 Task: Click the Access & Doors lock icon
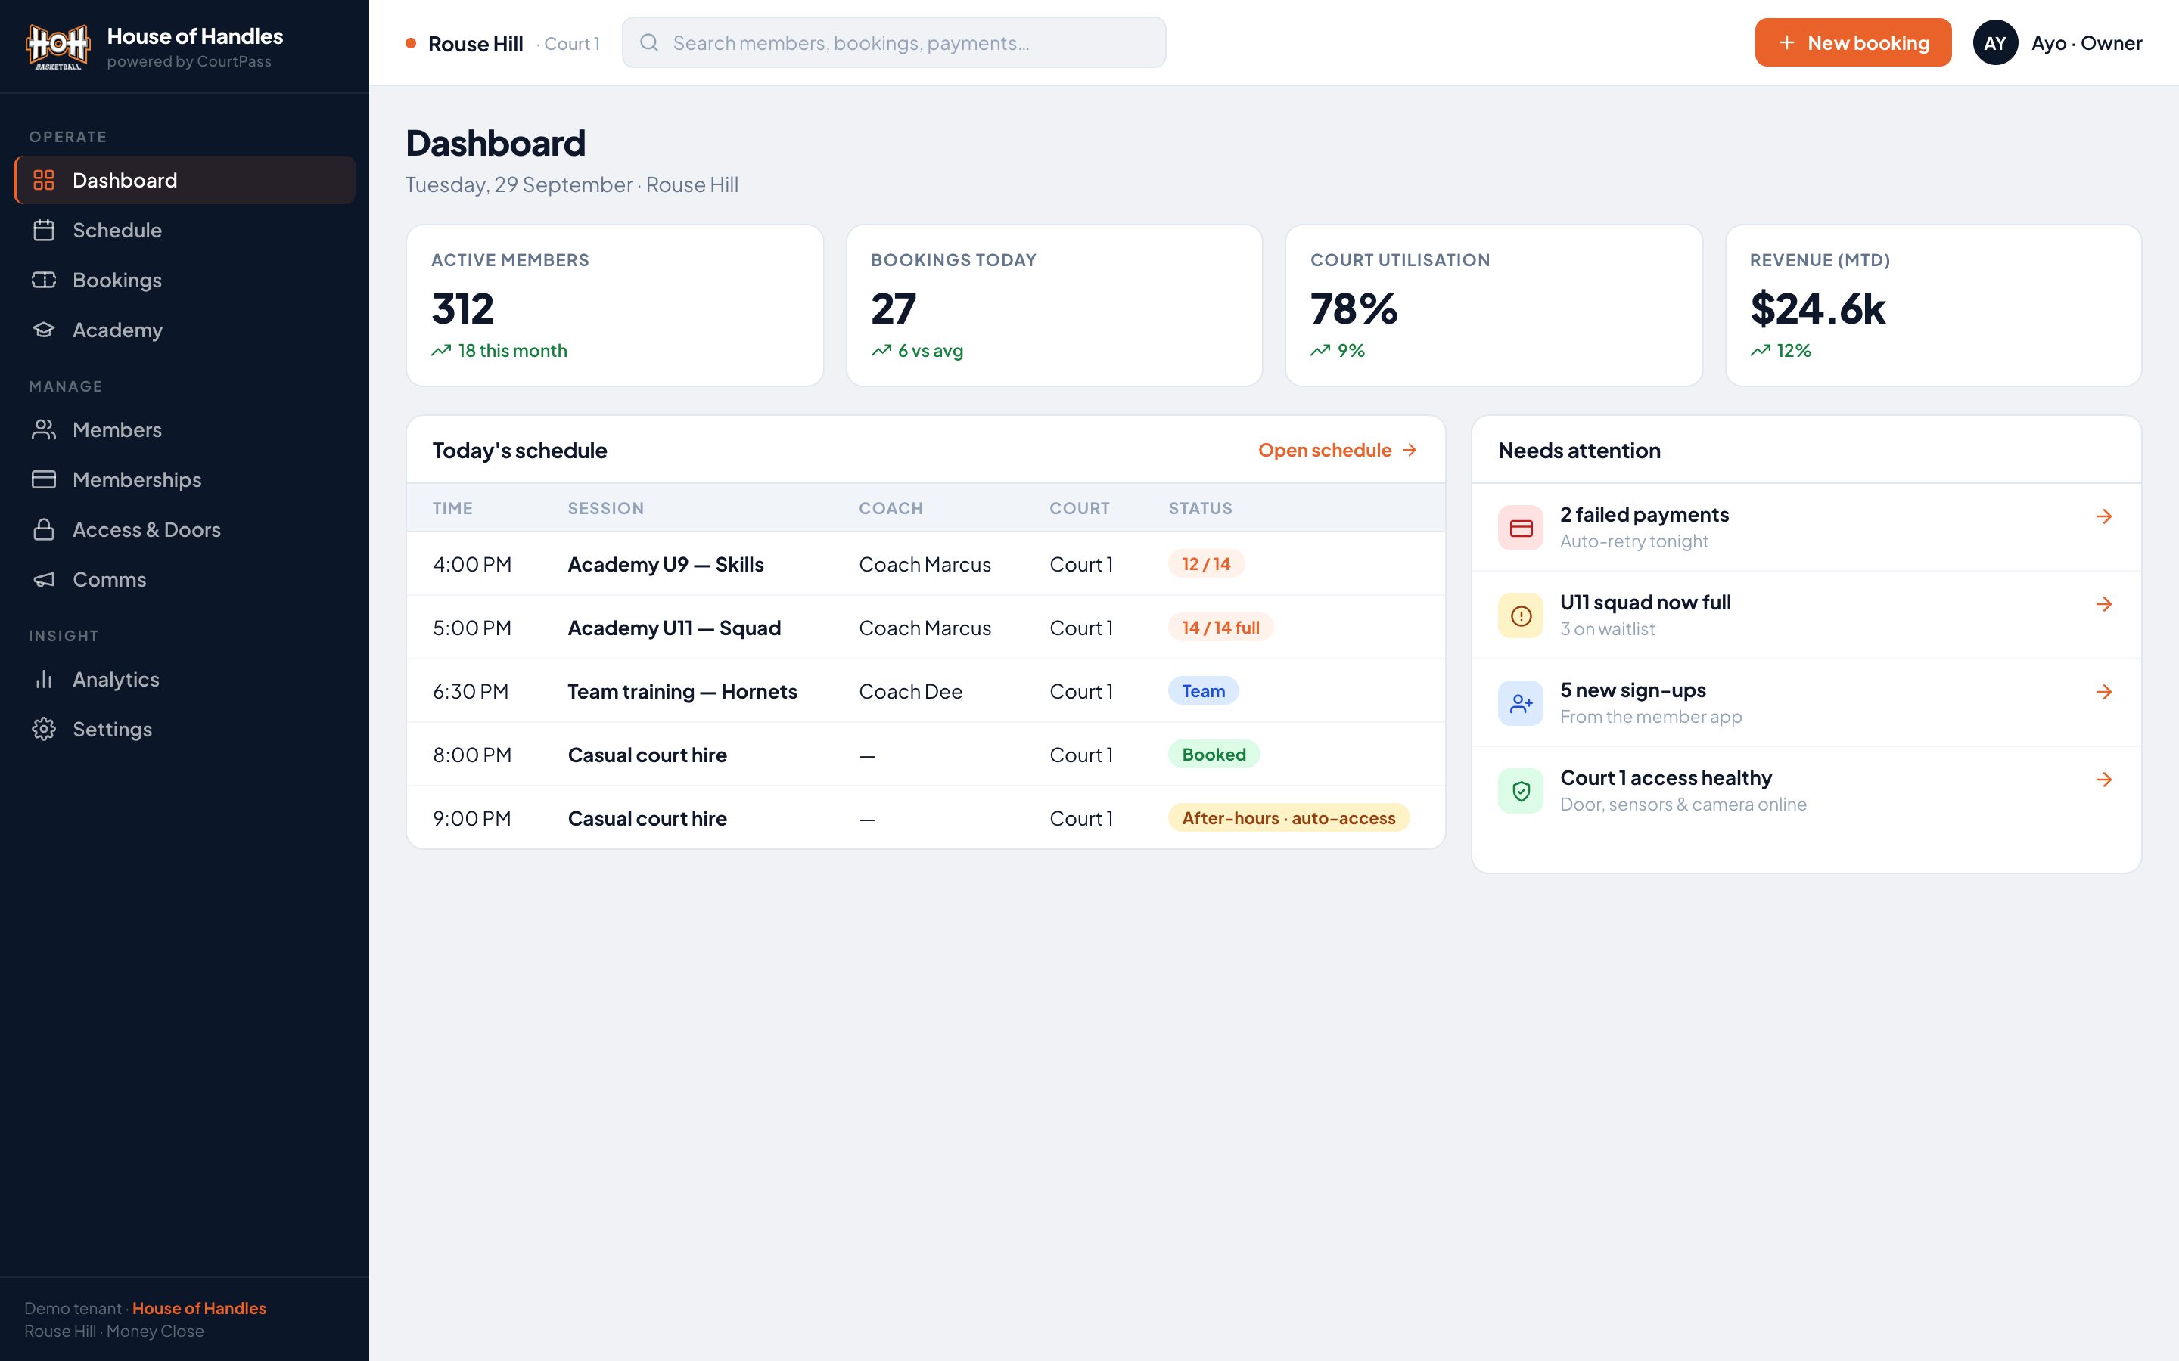(44, 529)
